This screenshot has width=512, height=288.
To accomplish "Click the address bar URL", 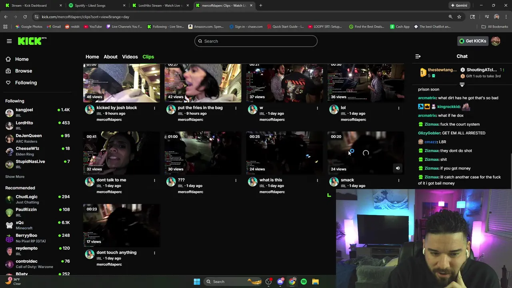I will (x=85, y=17).
